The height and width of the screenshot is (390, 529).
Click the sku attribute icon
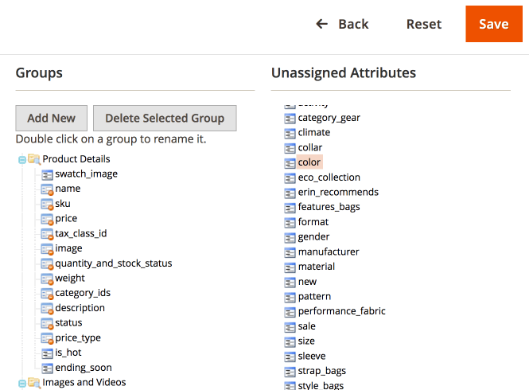(47, 205)
